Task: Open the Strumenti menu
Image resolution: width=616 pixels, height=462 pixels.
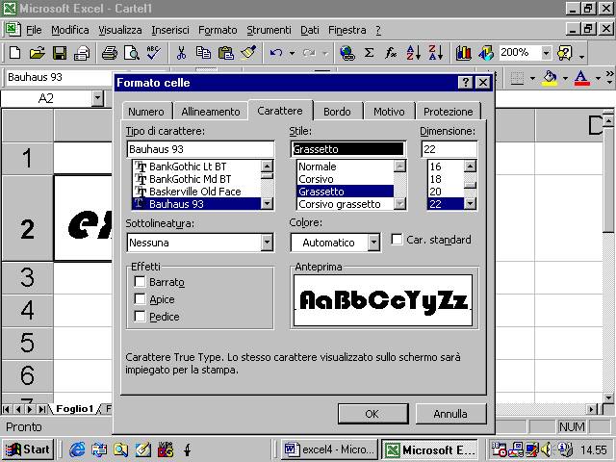Action: tap(269, 30)
